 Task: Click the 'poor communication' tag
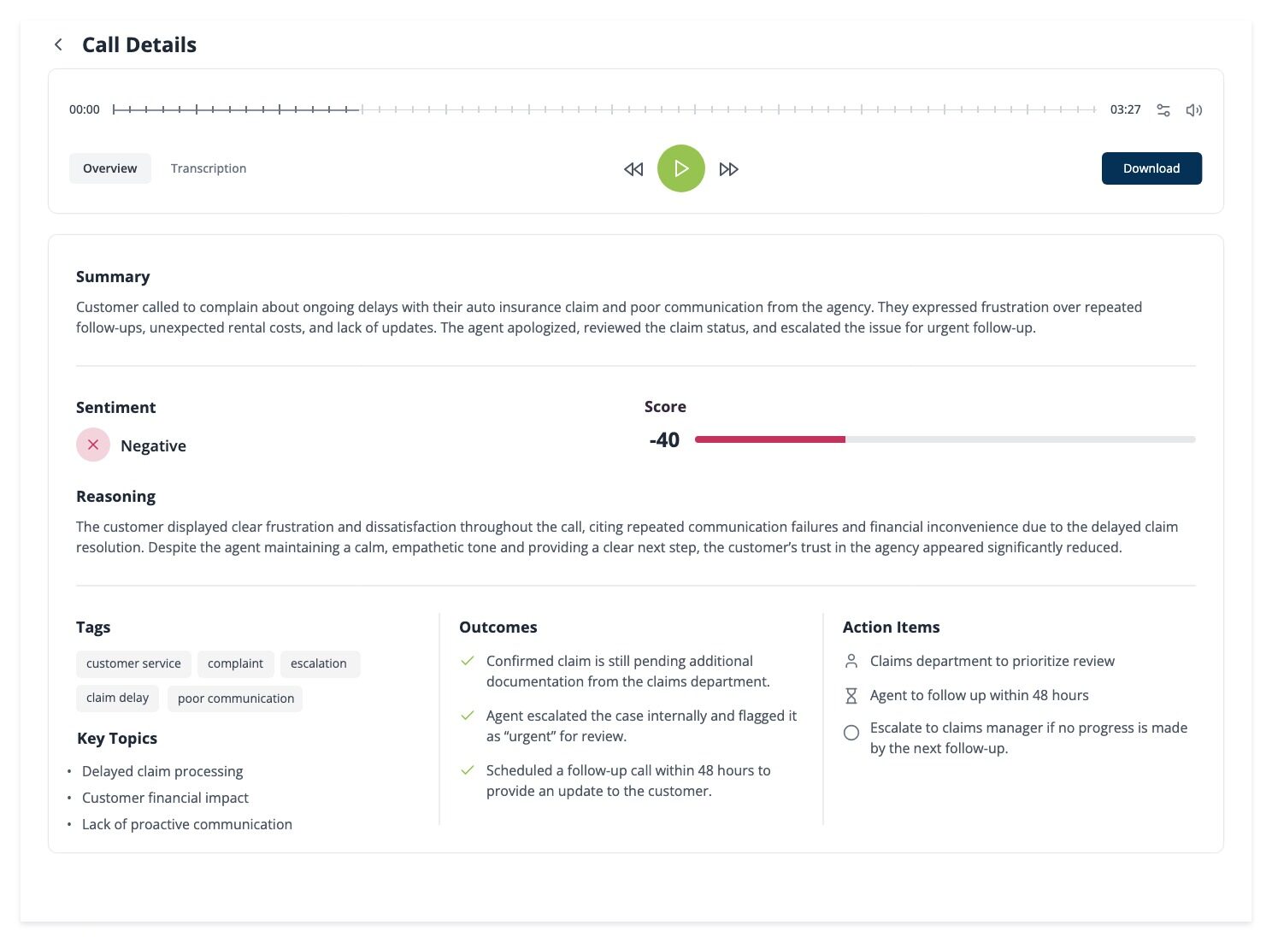(x=235, y=698)
